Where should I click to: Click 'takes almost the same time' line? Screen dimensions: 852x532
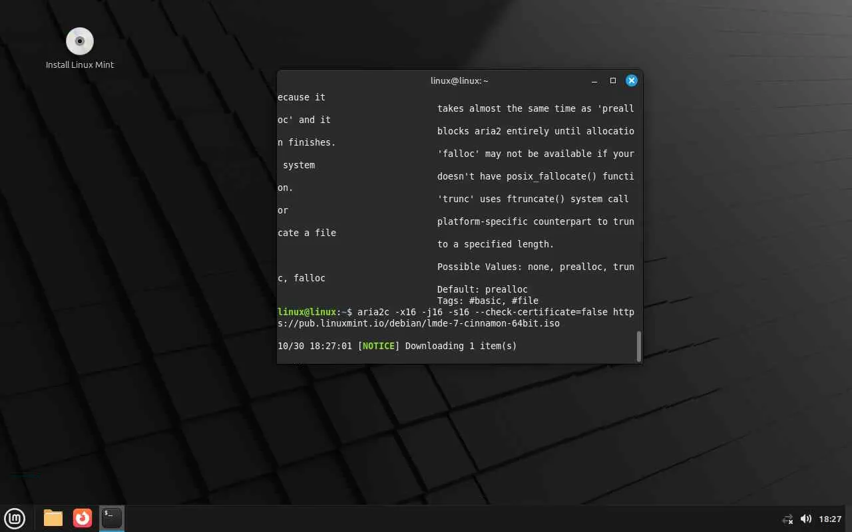coord(536,108)
